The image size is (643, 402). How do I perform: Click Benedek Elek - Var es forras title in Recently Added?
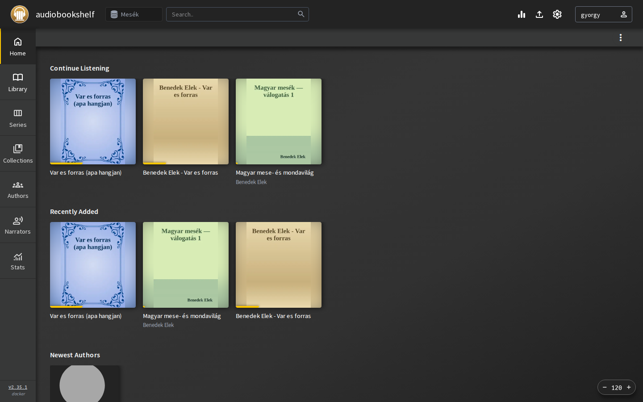273,316
